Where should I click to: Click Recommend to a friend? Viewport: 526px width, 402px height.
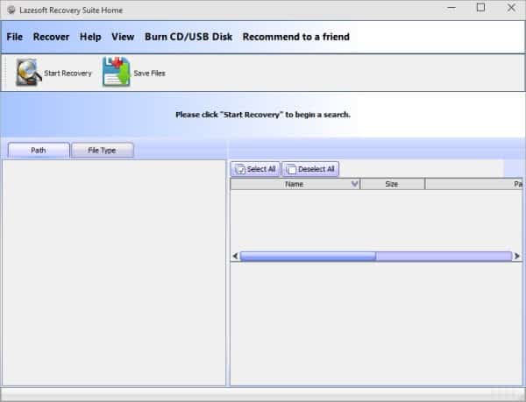click(x=296, y=37)
